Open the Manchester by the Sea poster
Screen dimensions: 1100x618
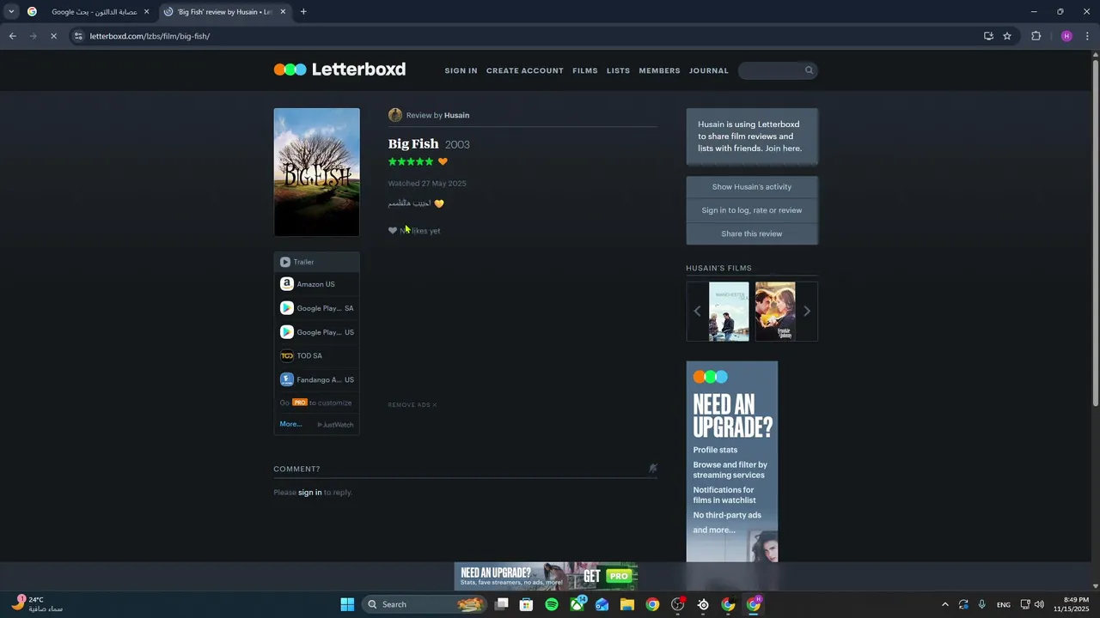click(x=729, y=311)
